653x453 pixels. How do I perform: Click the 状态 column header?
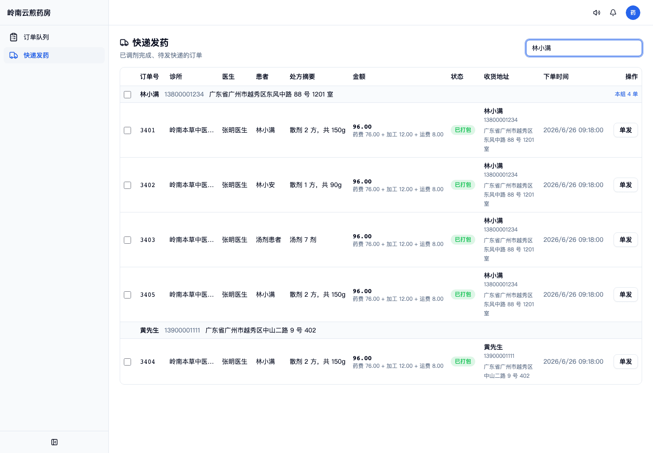point(457,77)
